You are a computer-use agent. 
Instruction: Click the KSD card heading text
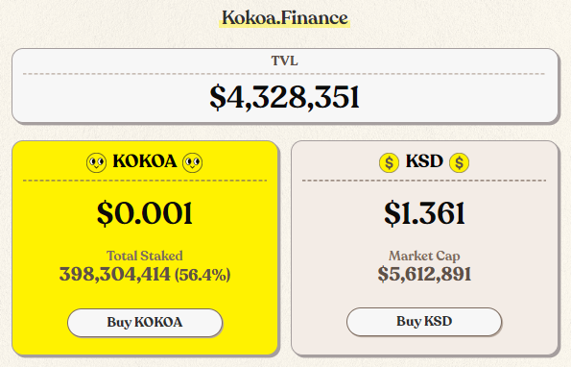pyautogui.click(x=424, y=161)
